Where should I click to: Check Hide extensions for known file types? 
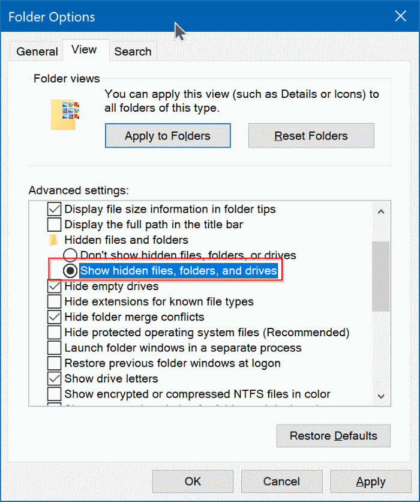pyautogui.click(x=54, y=301)
